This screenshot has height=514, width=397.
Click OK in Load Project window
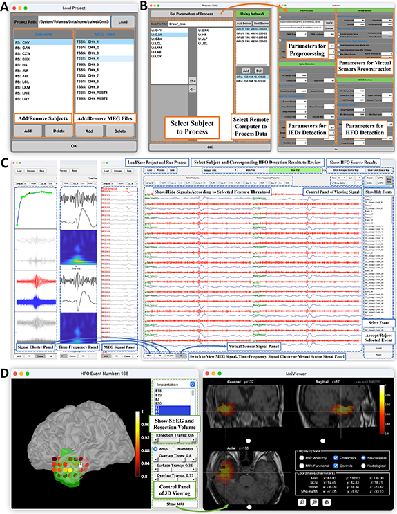tap(74, 146)
